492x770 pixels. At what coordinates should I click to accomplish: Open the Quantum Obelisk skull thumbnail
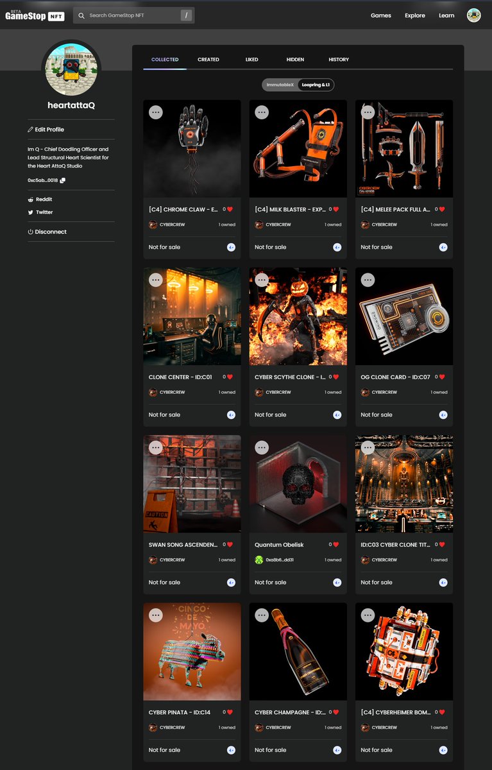(298, 484)
